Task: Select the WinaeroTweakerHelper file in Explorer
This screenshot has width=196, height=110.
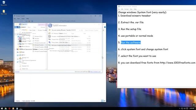Action: coord(41,51)
